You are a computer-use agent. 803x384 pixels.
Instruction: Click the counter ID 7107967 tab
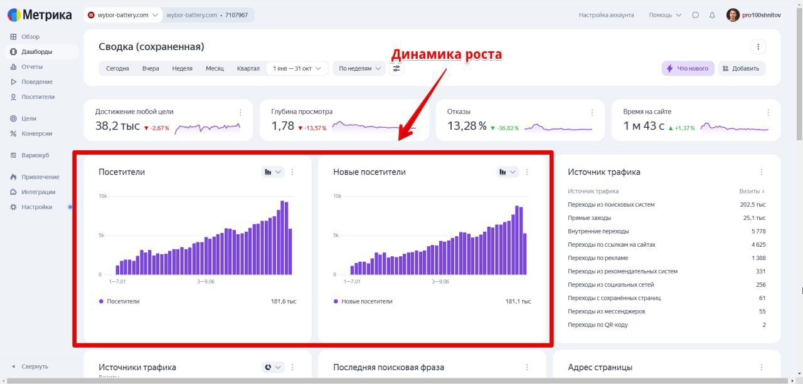208,15
